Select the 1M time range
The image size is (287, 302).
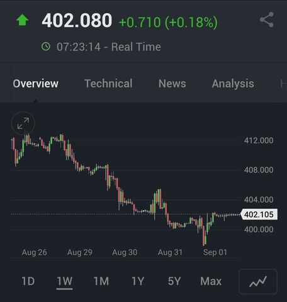(x=101, y=281)
